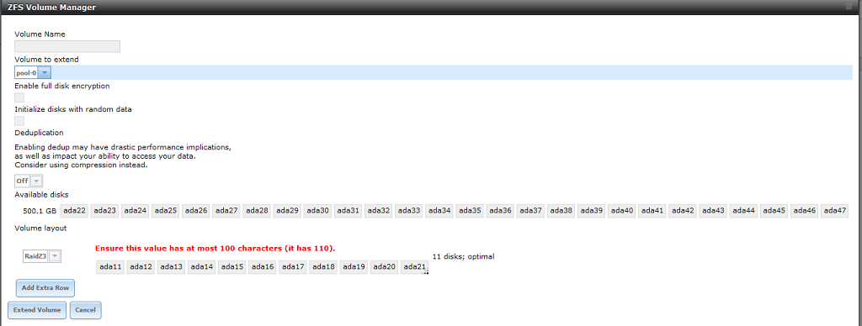Select available disk ada26
862x326 pixels.
point(196,211)
